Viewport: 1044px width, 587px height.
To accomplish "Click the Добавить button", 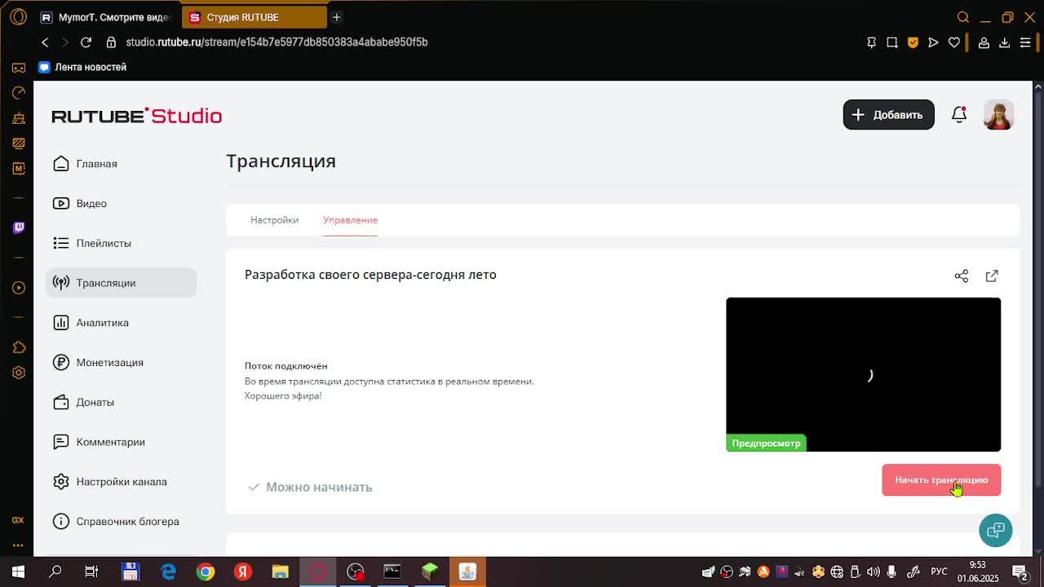I will [888, 115].
